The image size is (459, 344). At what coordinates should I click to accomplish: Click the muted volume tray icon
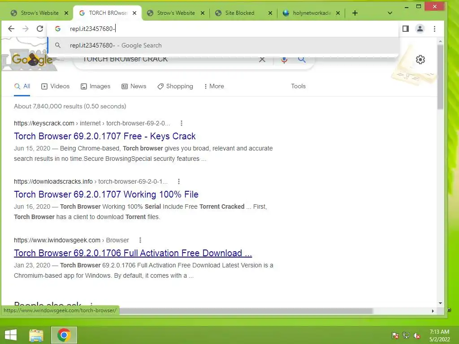pyautogui.click(x=417, y=335)
